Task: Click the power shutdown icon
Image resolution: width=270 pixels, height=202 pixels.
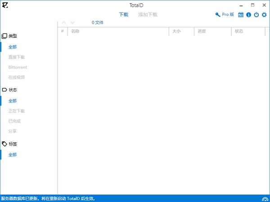Action: pos(256,15)
